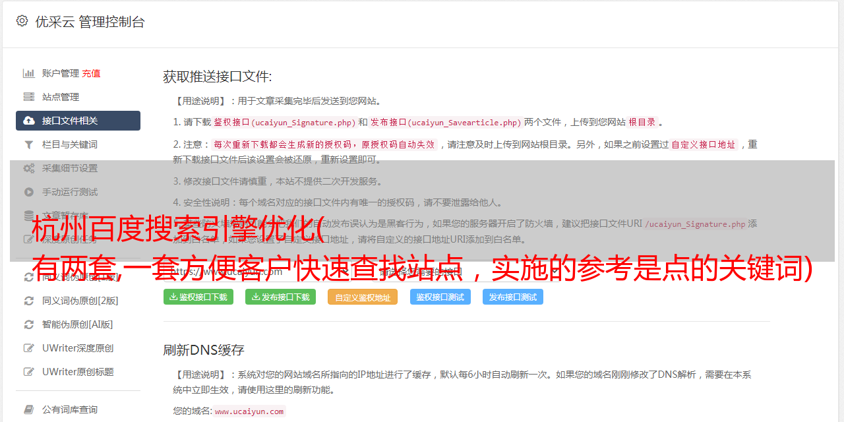Click the 鉴权接口(ucaiyun_Signature.php) code label

(284, 122)
